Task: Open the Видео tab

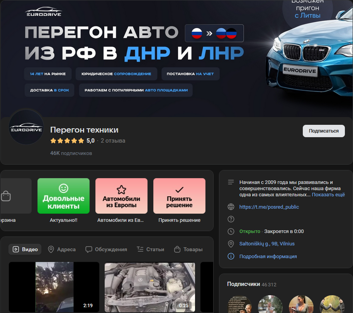Action: point(25,249)
